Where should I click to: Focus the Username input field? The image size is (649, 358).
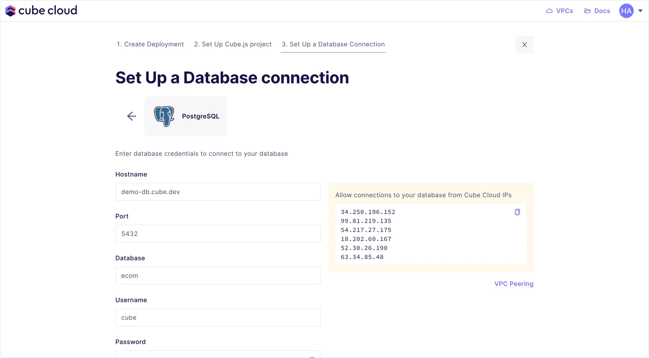(x=218, y=317)
